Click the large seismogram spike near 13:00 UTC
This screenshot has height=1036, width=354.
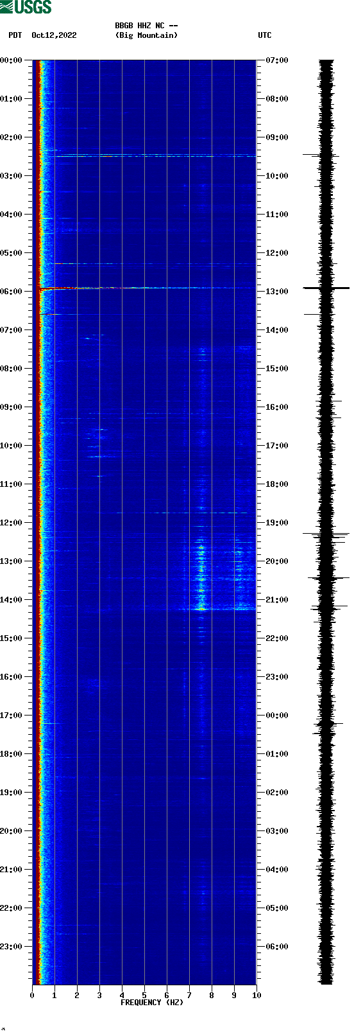(326, 288)
